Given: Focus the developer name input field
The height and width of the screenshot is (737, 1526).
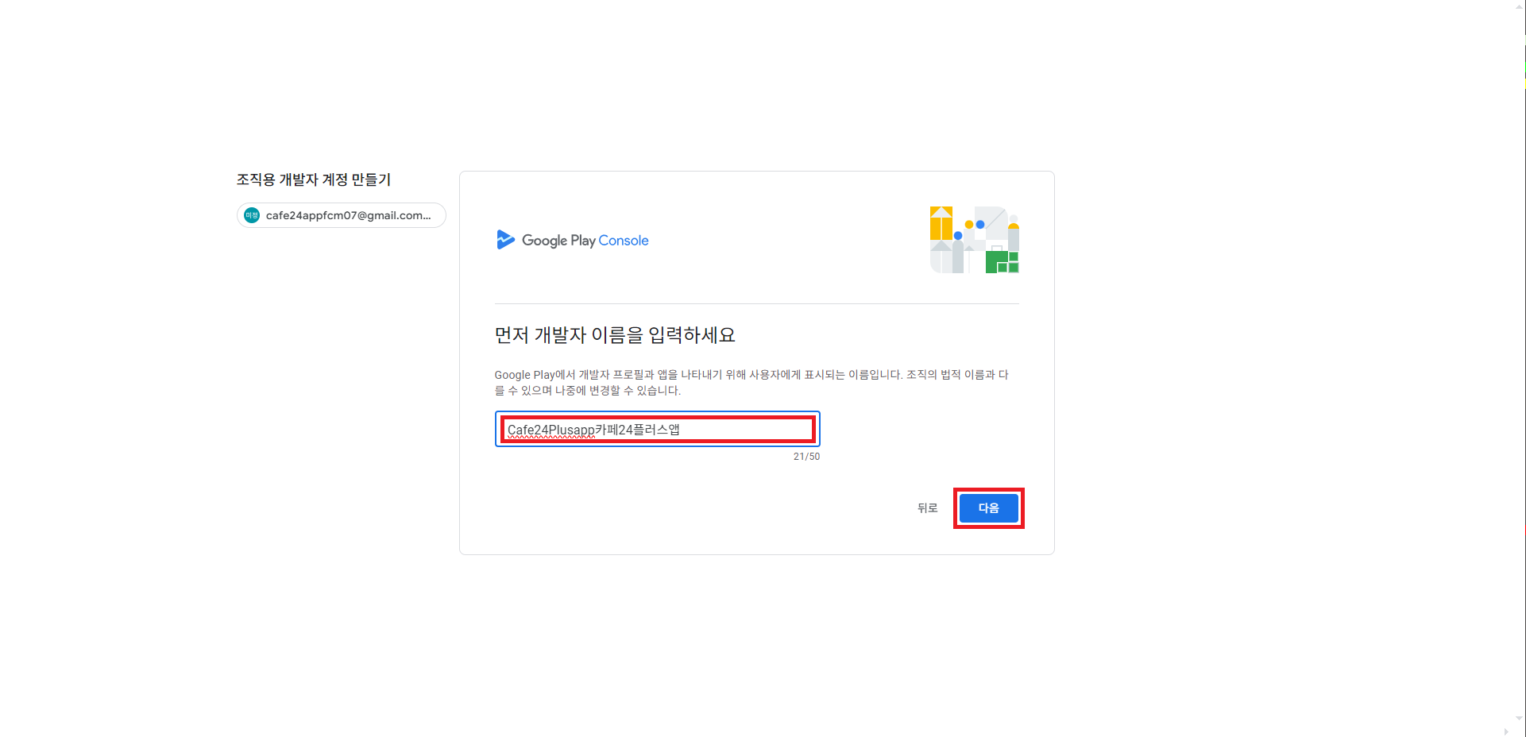Looking at the screenshot, I should coord(657,430).
